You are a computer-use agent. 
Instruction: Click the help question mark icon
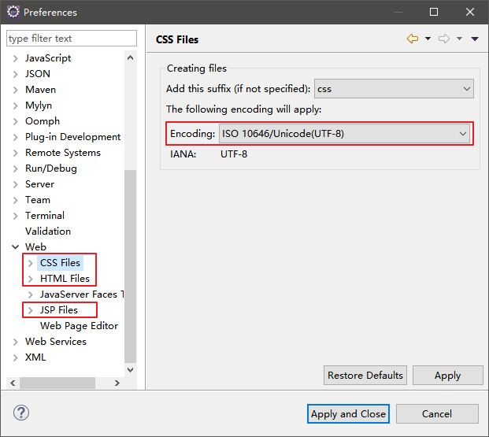[21, 413]
